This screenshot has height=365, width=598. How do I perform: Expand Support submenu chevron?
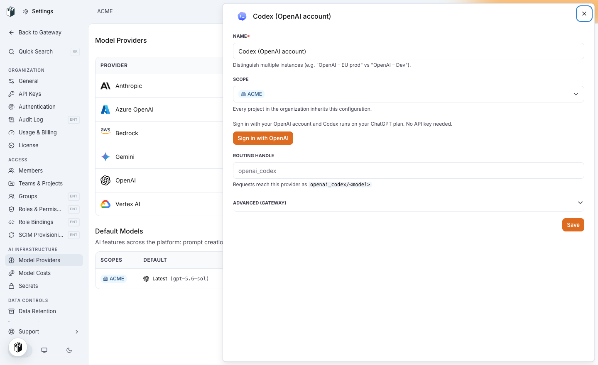(77, 332)
